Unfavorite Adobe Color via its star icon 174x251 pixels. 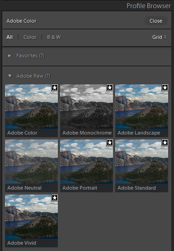(x=55, y=88)
